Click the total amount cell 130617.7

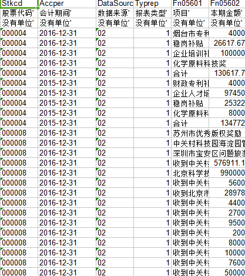pos(227,73)
